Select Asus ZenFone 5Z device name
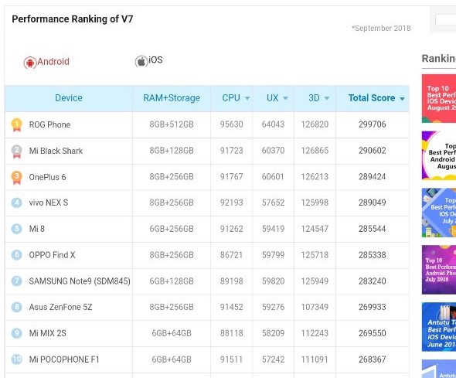Screen dimensions: 456x378 tap(60, 307)
